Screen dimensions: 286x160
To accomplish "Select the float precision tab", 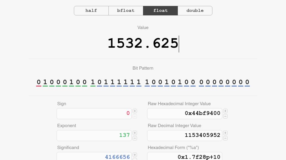I will click(161, 11).
